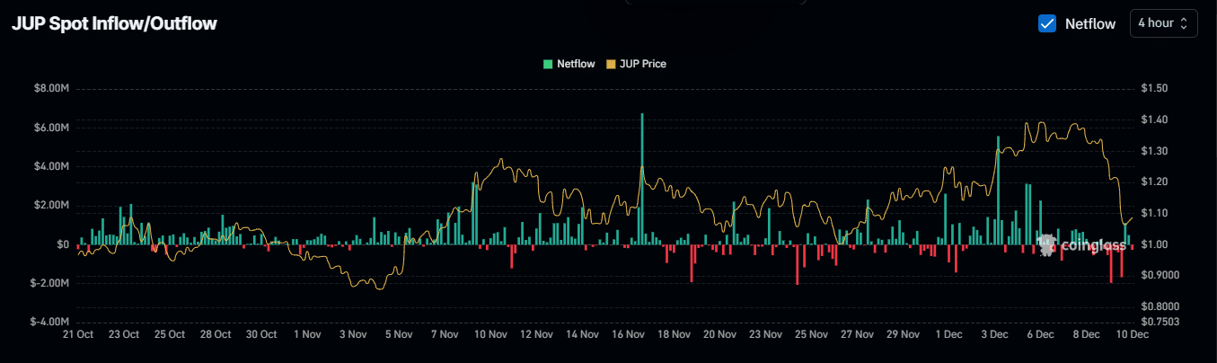1217x363 pixels.
Task: Click the yellow JUP Price legend swatch
Action: click(611, 64)
